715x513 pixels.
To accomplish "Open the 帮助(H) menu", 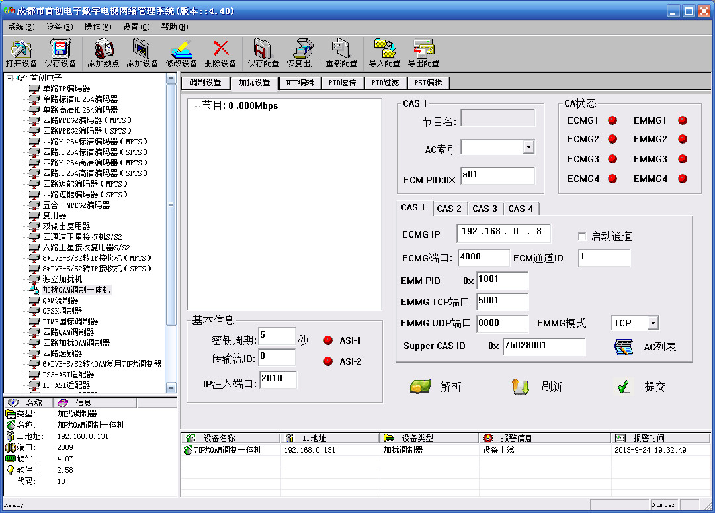I will [174, 27].
